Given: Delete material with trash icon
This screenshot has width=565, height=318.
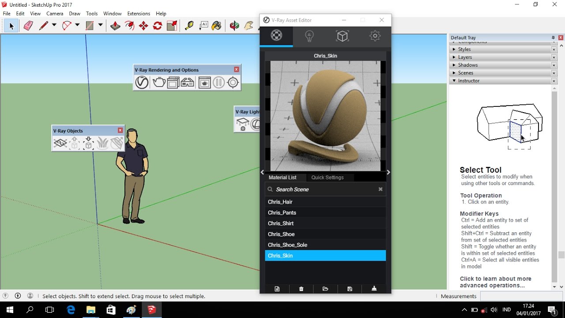Looking at the screenshot, I should pyautogui.click(x=301, y=289).
